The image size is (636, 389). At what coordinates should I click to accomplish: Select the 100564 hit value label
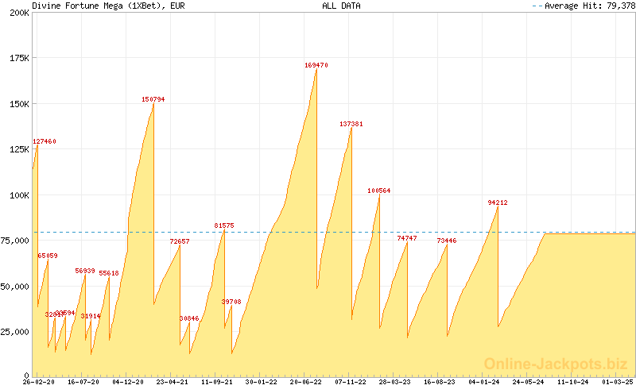(379, 191)
